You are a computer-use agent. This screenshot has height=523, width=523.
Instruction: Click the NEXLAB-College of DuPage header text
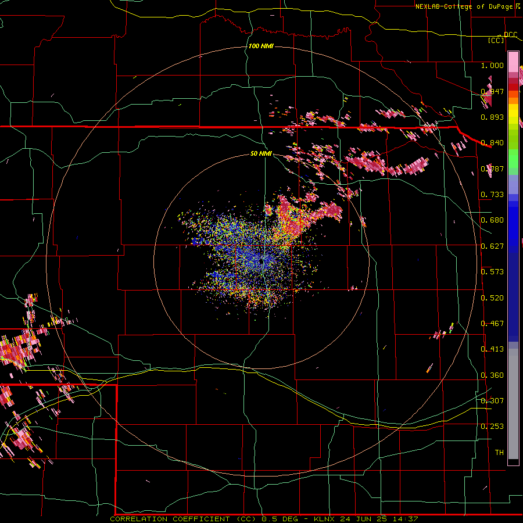tap(465, 6)
